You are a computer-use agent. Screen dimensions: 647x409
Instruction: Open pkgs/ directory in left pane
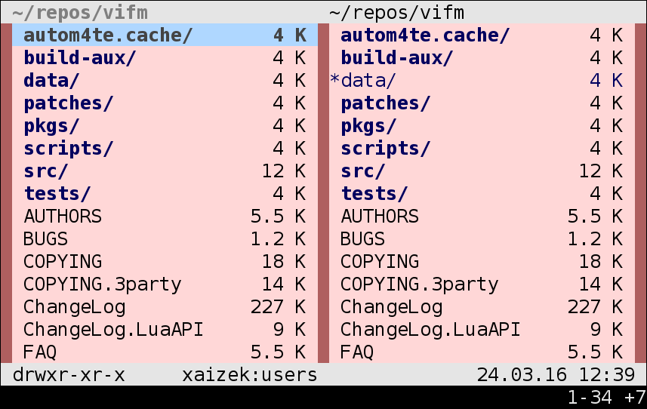(165, 125)
